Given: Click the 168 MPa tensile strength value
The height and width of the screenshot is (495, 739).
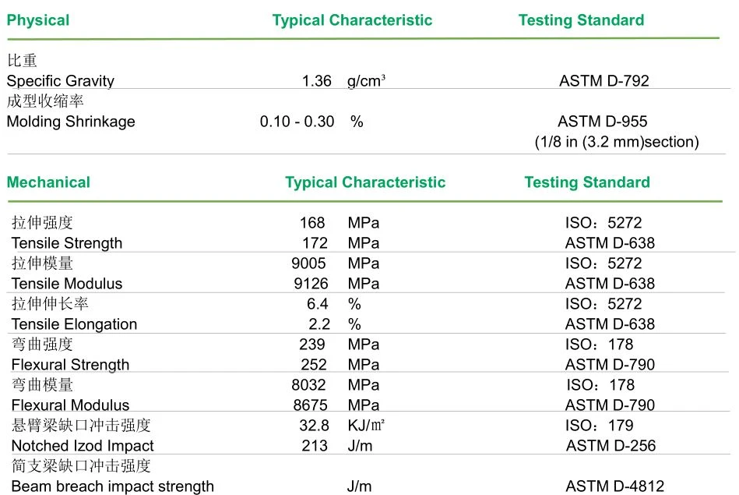Looking at the screenshot, I should point(312,223).
